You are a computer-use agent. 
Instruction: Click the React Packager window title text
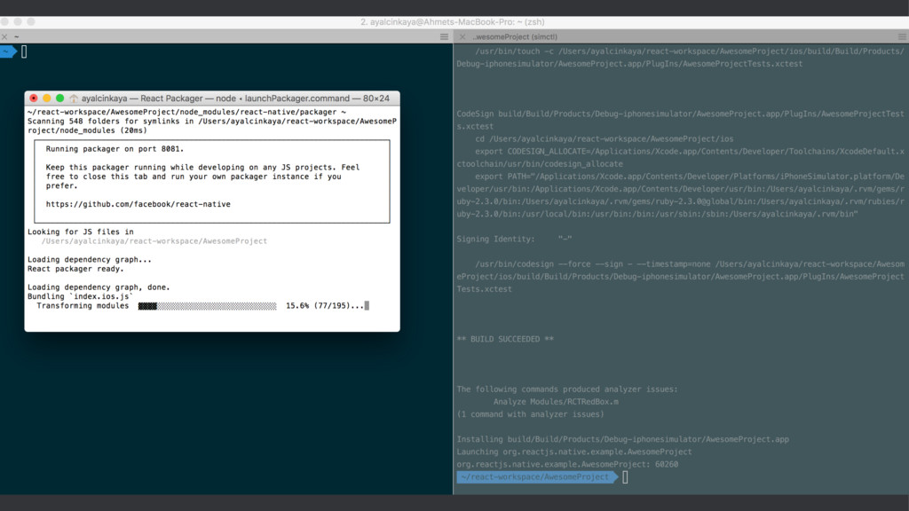(235, 98)
